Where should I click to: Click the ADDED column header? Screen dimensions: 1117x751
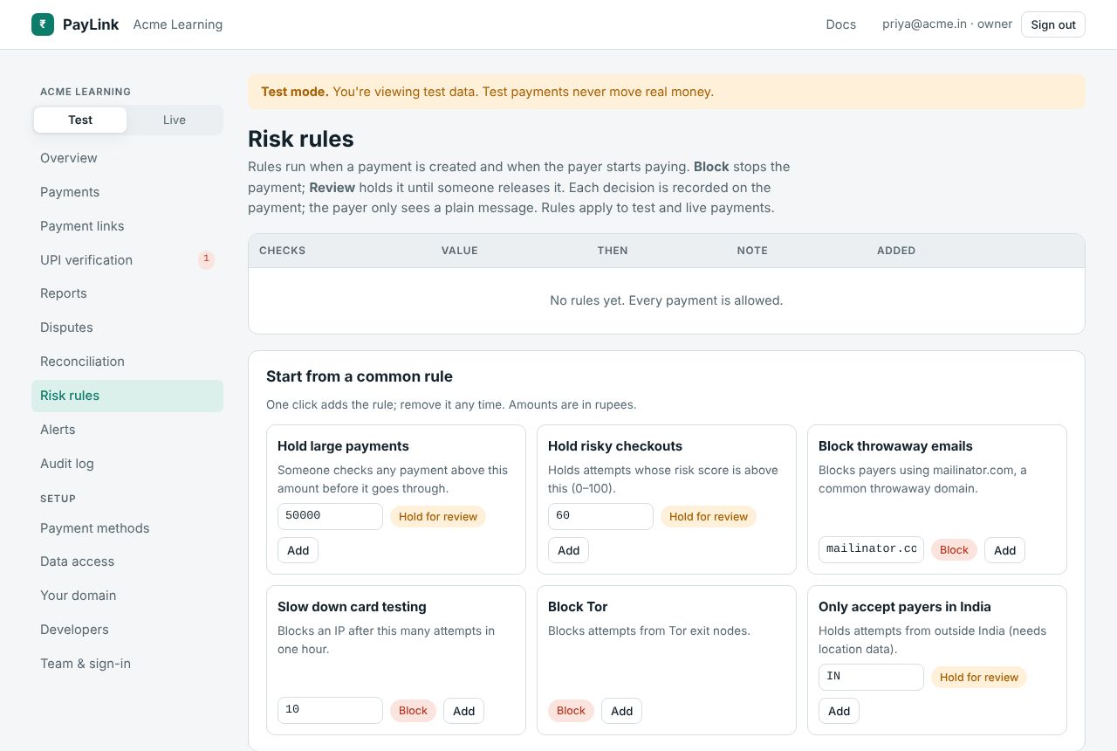896,251
